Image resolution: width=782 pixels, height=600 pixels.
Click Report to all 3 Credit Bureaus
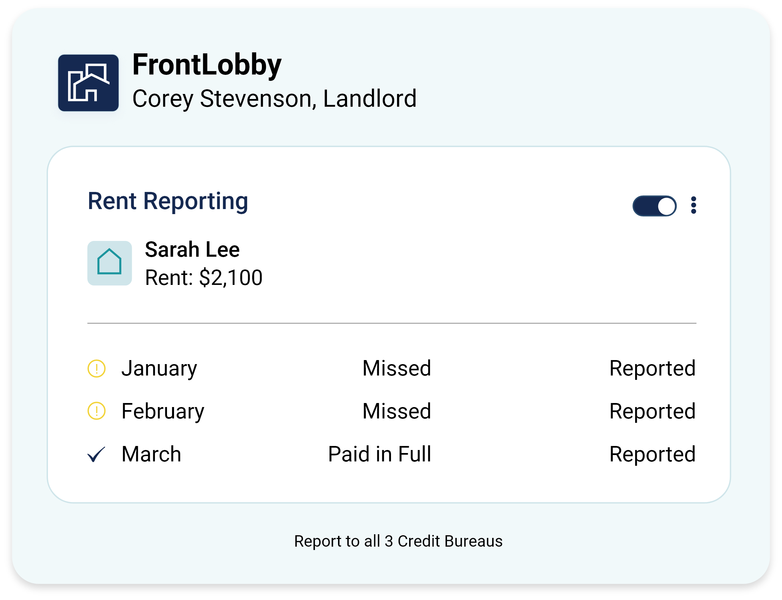pos(398,541)
